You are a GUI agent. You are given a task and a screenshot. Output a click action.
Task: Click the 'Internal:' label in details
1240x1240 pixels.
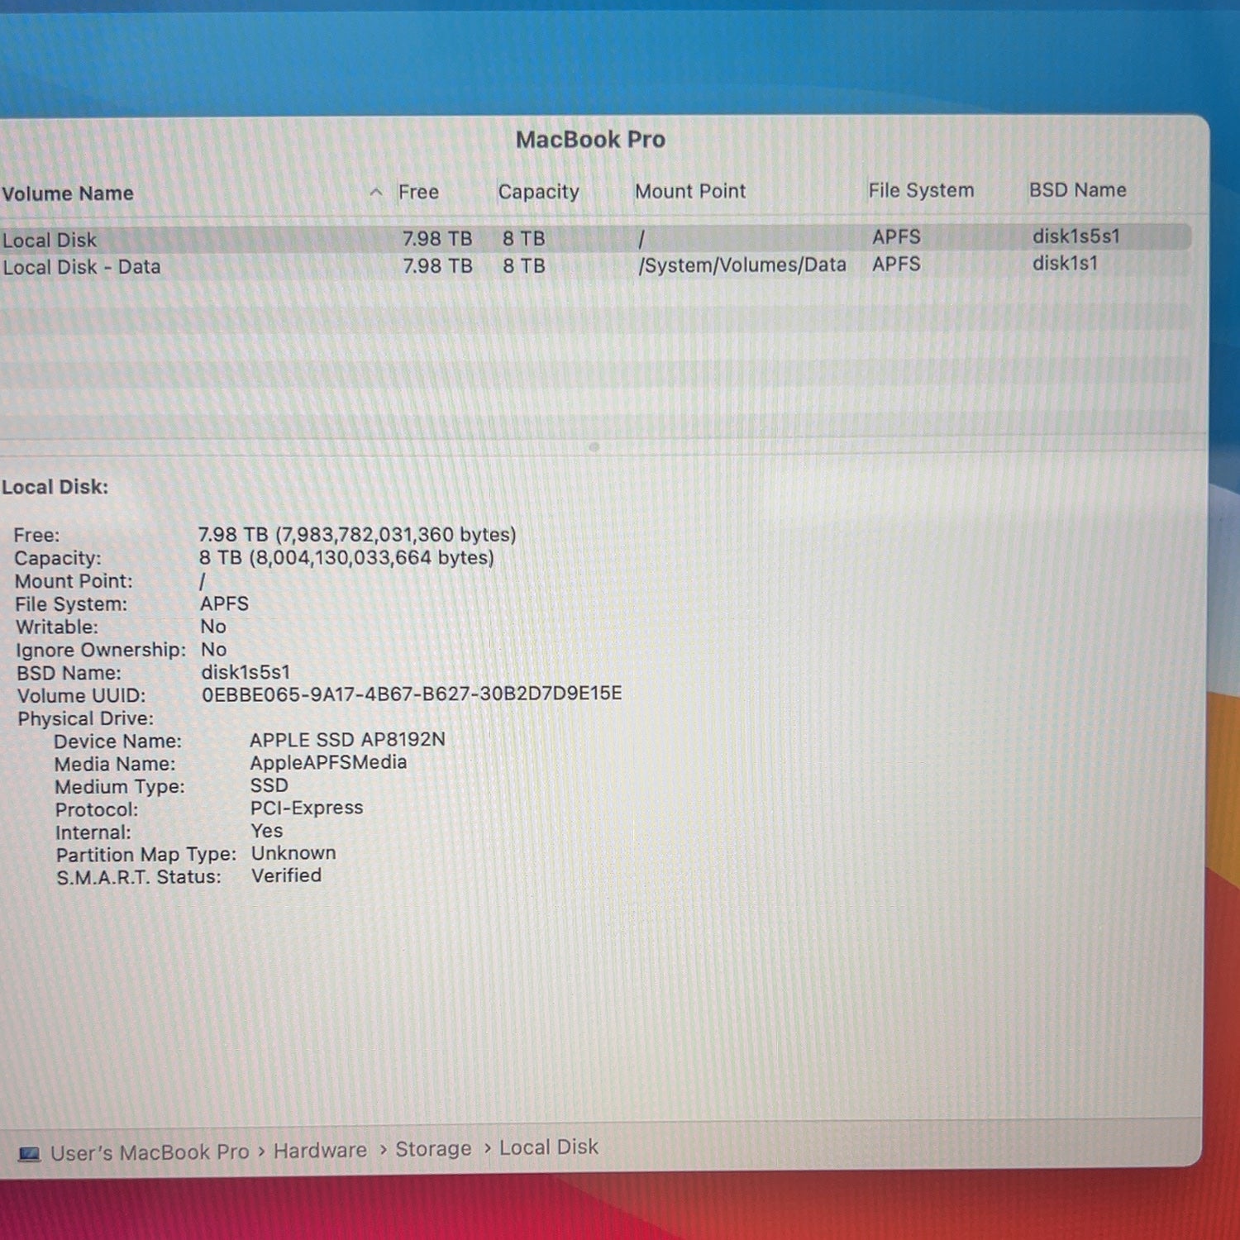click(93, 832)
